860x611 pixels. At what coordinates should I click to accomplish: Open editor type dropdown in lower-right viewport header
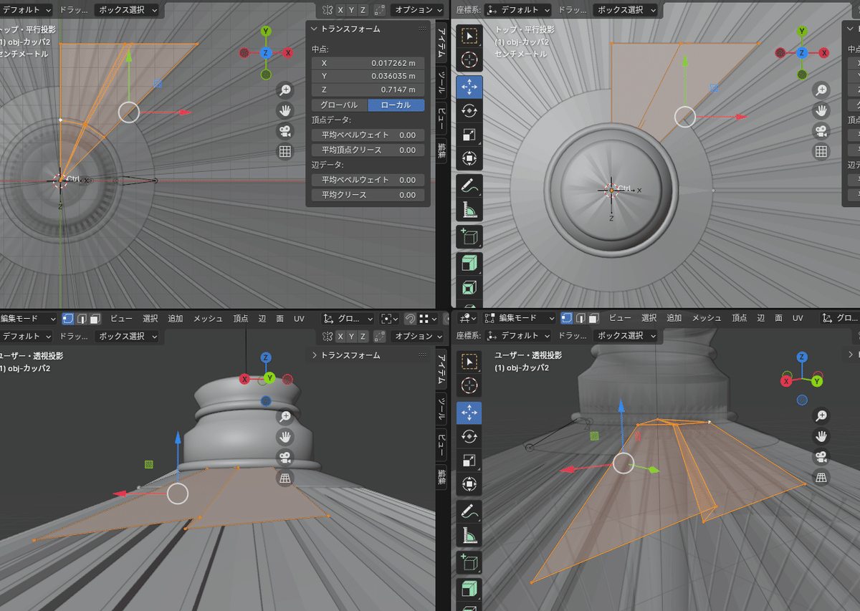point(469,318)
